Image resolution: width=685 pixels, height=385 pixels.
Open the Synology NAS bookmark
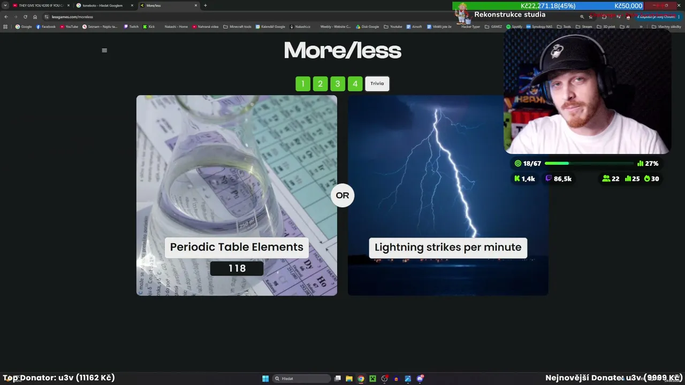point(539,27)
